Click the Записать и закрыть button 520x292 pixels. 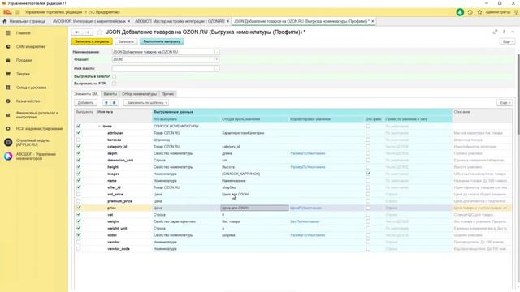point(92,41)
